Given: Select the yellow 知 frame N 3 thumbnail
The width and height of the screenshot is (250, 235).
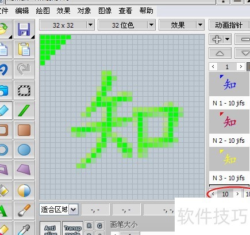Looking at the screenshot, I should pos(229,159).
